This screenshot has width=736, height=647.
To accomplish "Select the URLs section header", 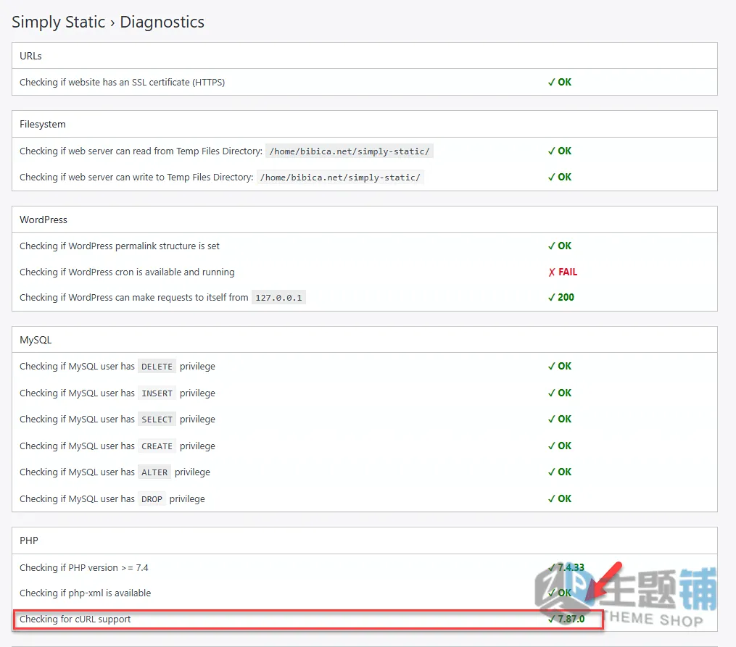I will click(x=365, y=56).
